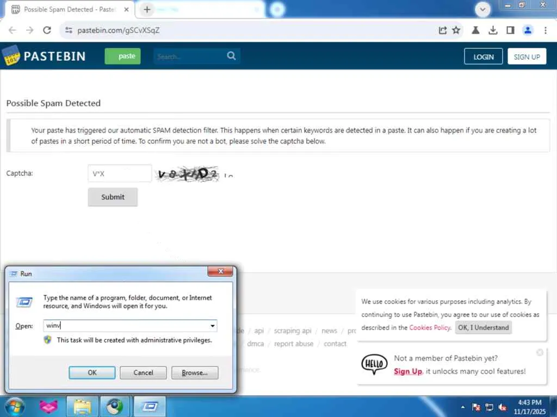Viewport: 557px width, 417px height.
Task: Open the dmca footer link
Action: (256, 344)
